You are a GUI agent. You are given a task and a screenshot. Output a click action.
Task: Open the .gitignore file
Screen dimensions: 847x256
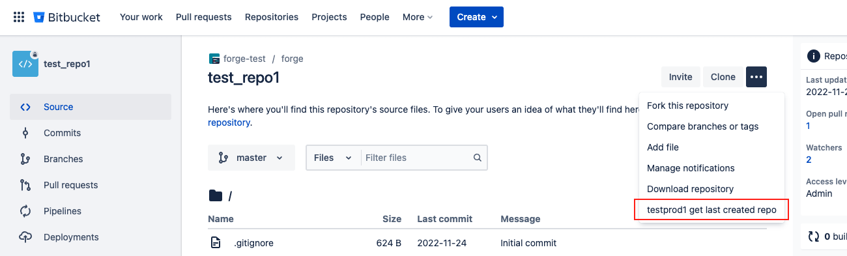click(253, 243)
